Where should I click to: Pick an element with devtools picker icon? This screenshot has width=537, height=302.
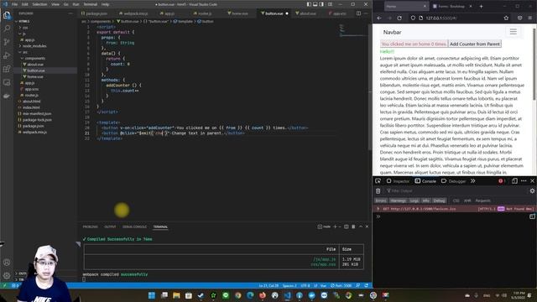378,181
